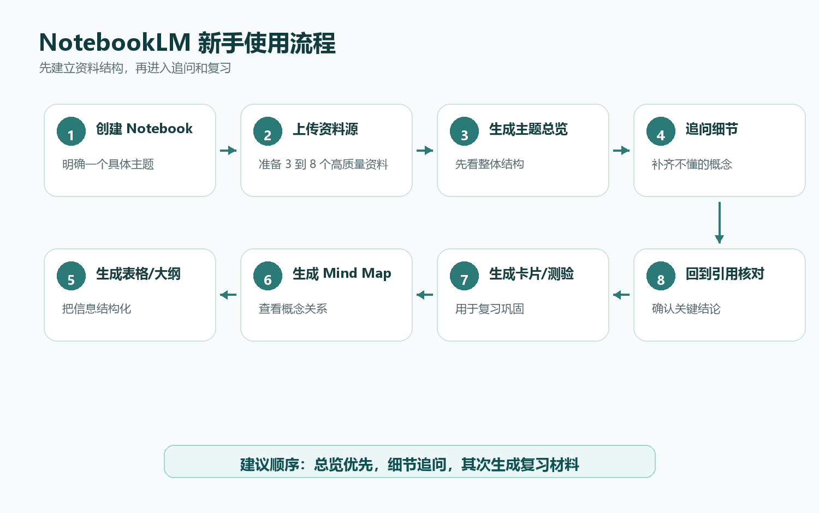Screen dimensions: 819x513
Task: Click the heading "生成卡片/测验"
Action: [531, 273]
